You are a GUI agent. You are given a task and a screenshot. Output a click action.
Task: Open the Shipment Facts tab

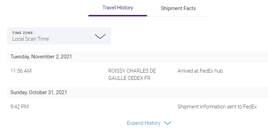tap(178, 8)
